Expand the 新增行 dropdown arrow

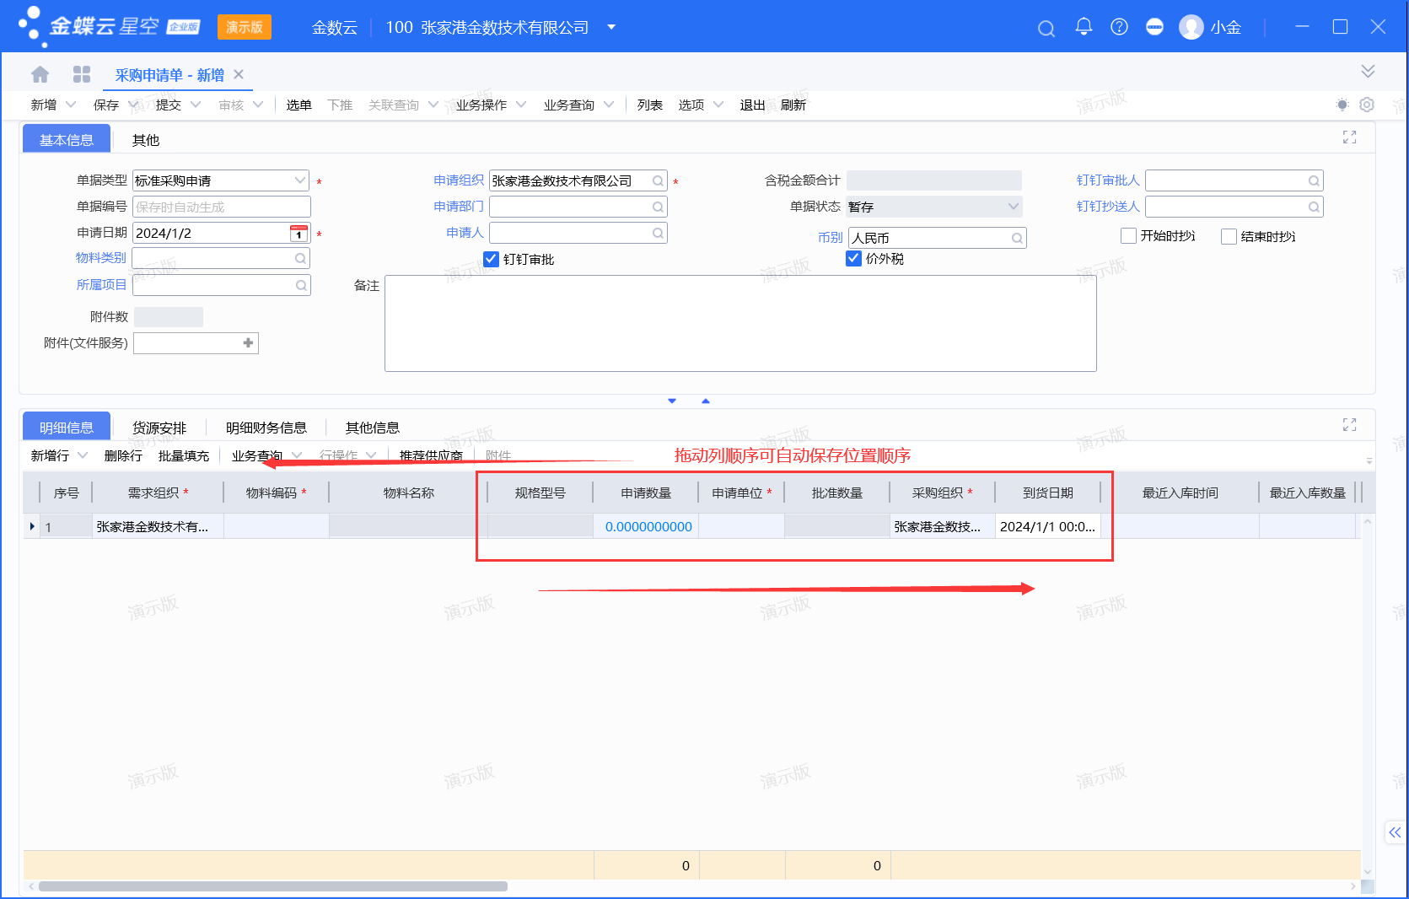83,455
